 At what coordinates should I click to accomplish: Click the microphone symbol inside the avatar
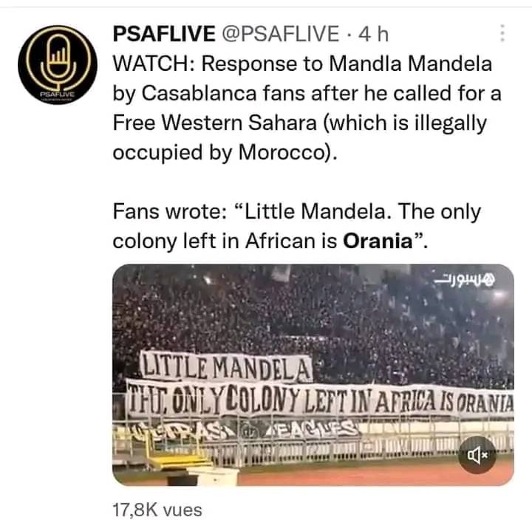[x=57, y=58]
